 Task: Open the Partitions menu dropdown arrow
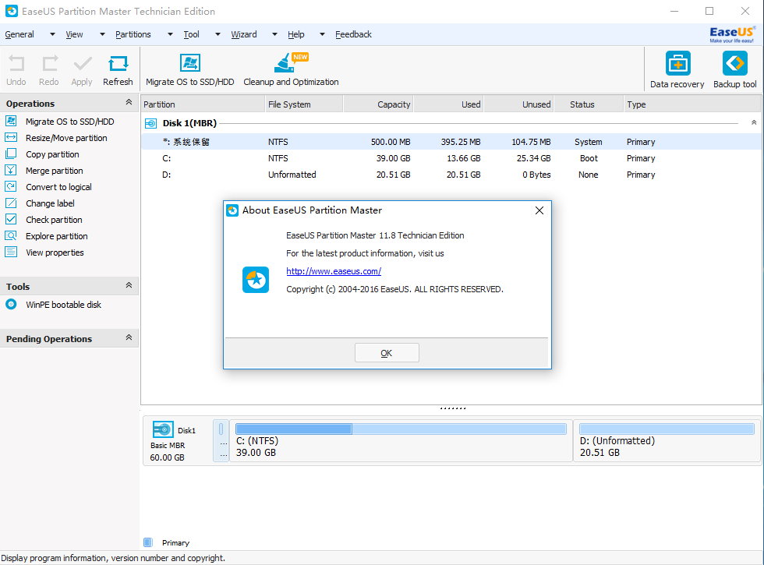pos(170,34)
